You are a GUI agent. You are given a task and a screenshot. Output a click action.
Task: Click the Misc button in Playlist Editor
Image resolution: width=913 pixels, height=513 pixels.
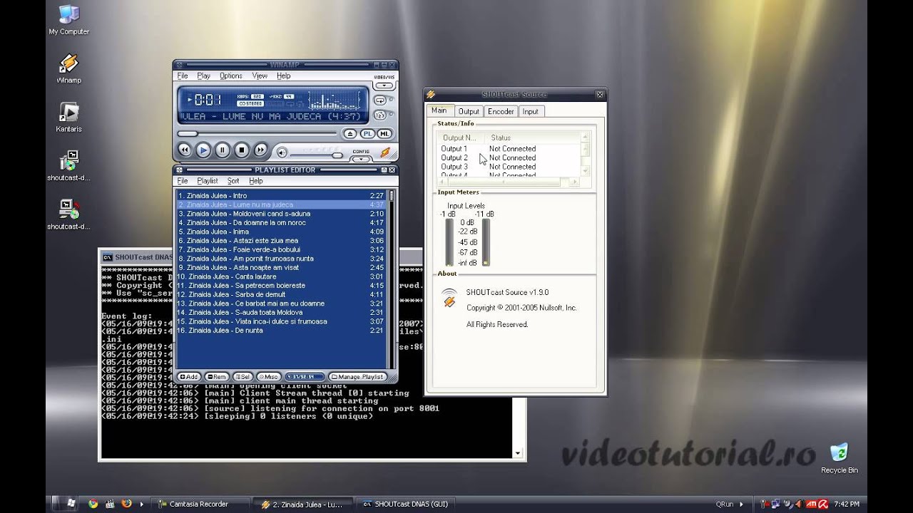tap(269, 377)
